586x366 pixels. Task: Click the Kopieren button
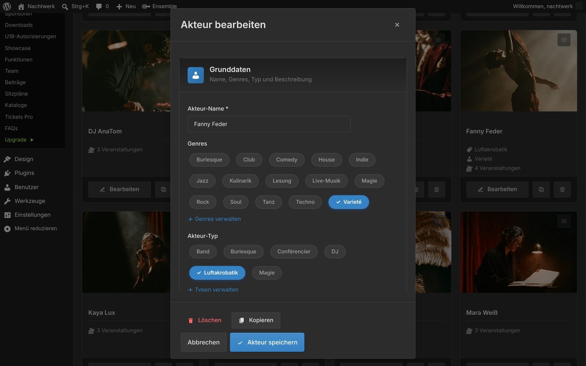point(256,320)
